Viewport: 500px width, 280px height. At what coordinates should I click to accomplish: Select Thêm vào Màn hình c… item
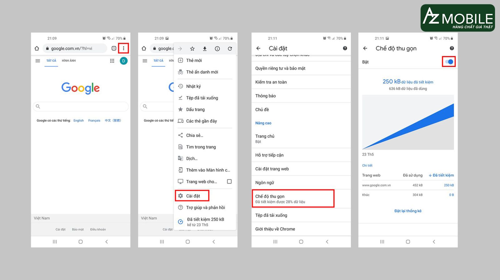(205, 170)
